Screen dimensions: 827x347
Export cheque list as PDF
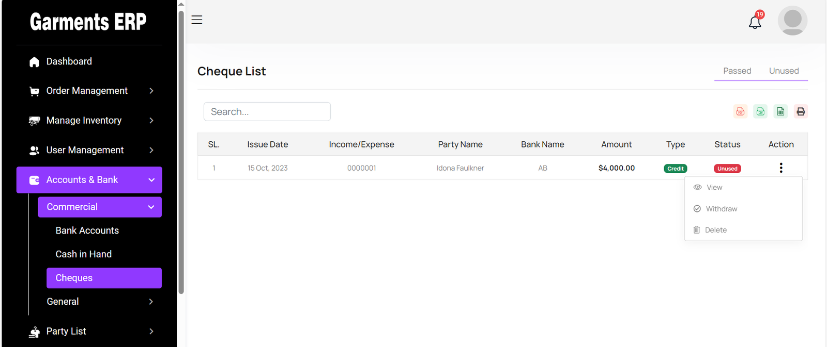point(740,111)
